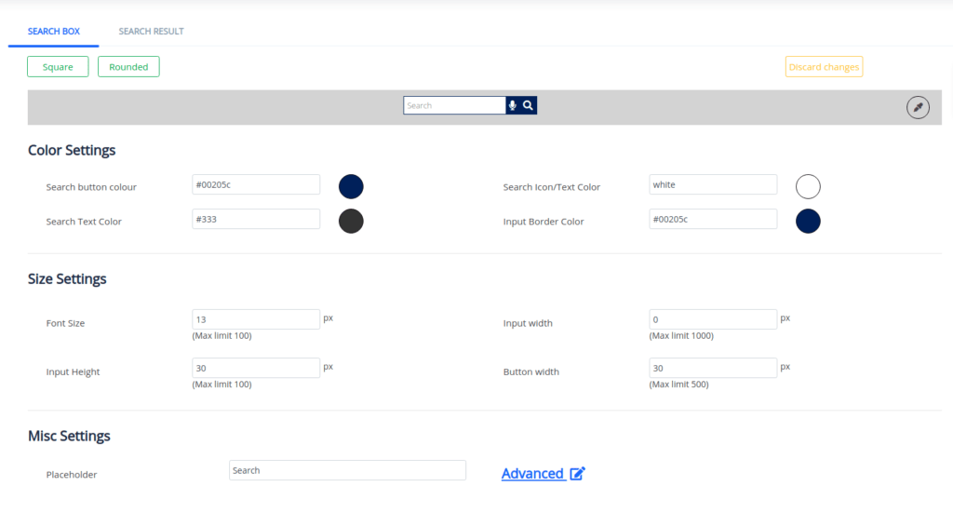Click the preview Search input box
Image resolution: width=953 pixels, height=513 pixels.
pyautogui.click(x=454, y=105)
